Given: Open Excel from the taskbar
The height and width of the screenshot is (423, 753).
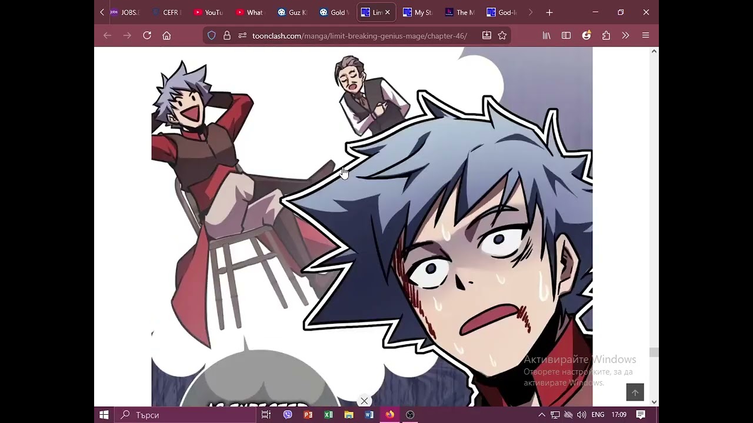Looking at the screenshot, I should (x=328, y=415).
